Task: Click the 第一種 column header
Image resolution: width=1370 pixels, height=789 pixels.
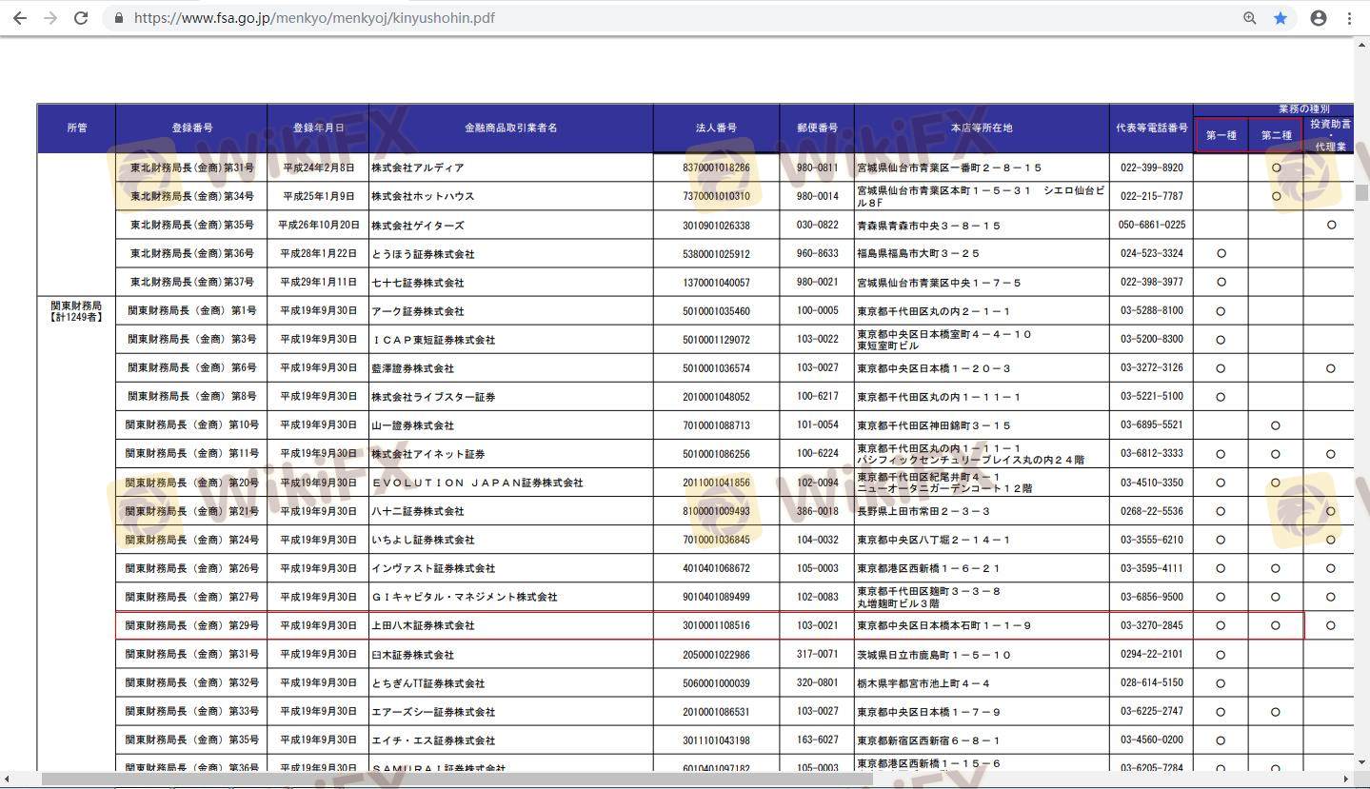Action: point(1221,135)
